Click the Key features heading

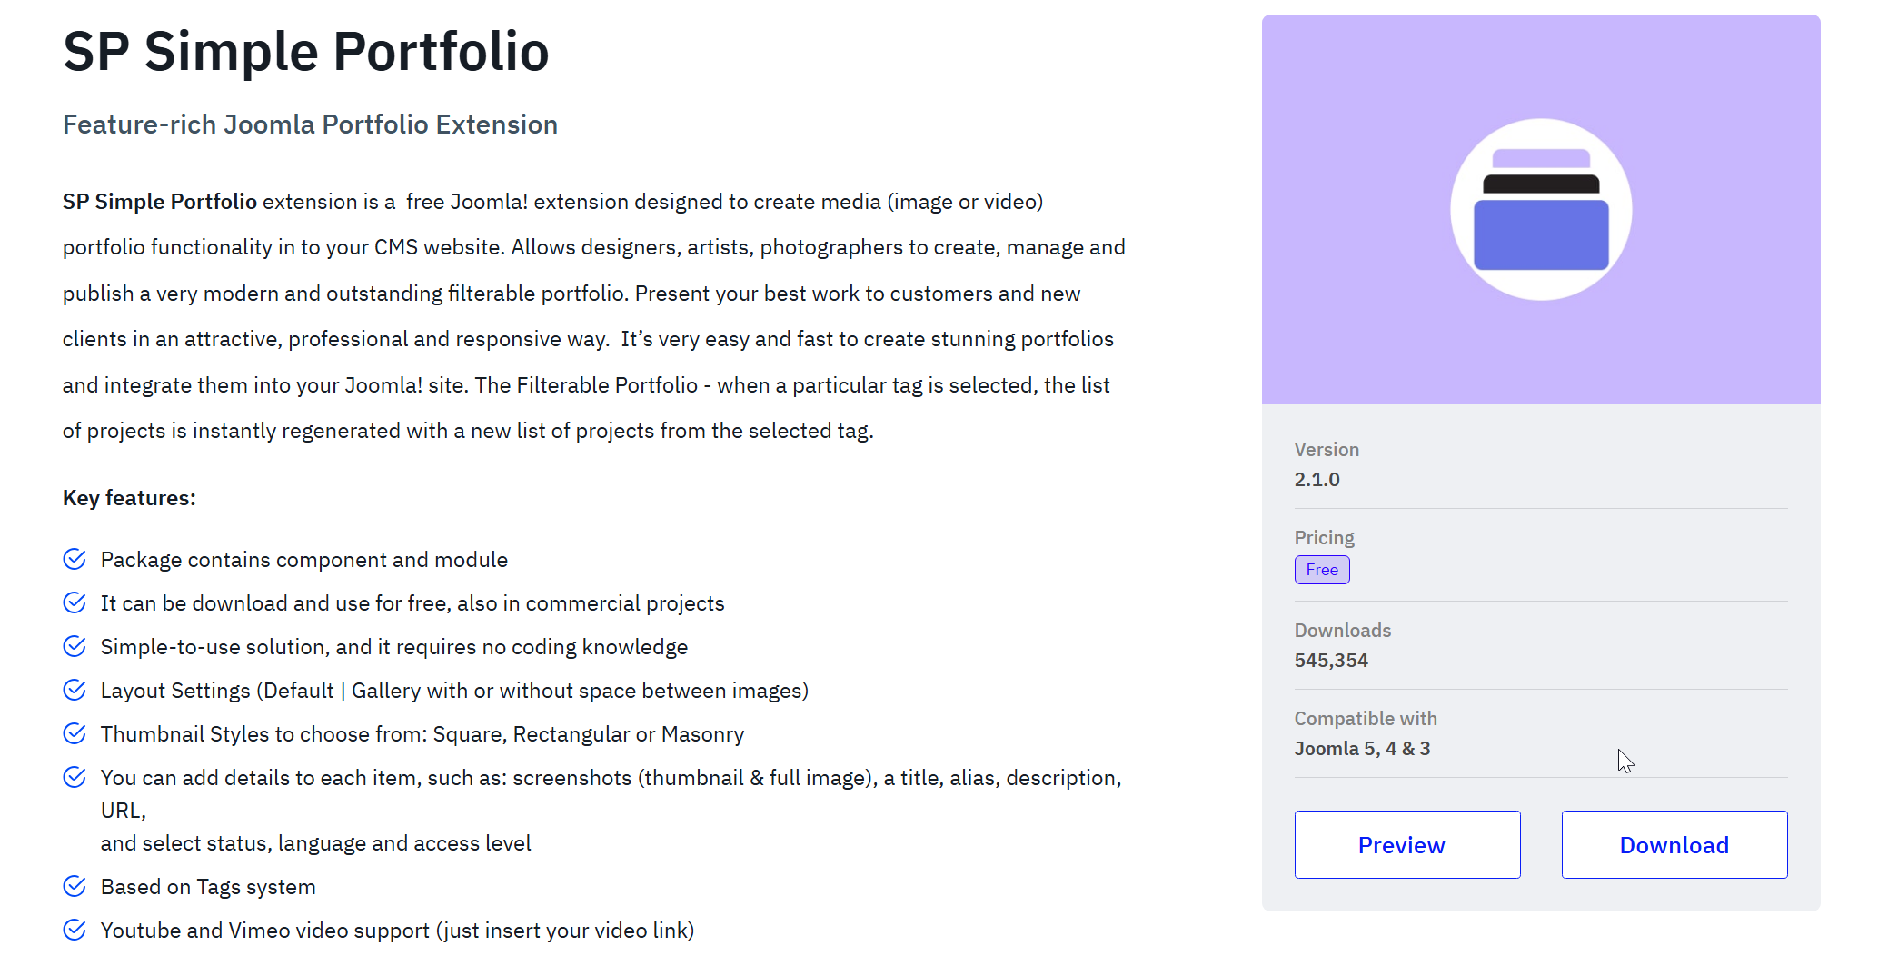point(129,498)
